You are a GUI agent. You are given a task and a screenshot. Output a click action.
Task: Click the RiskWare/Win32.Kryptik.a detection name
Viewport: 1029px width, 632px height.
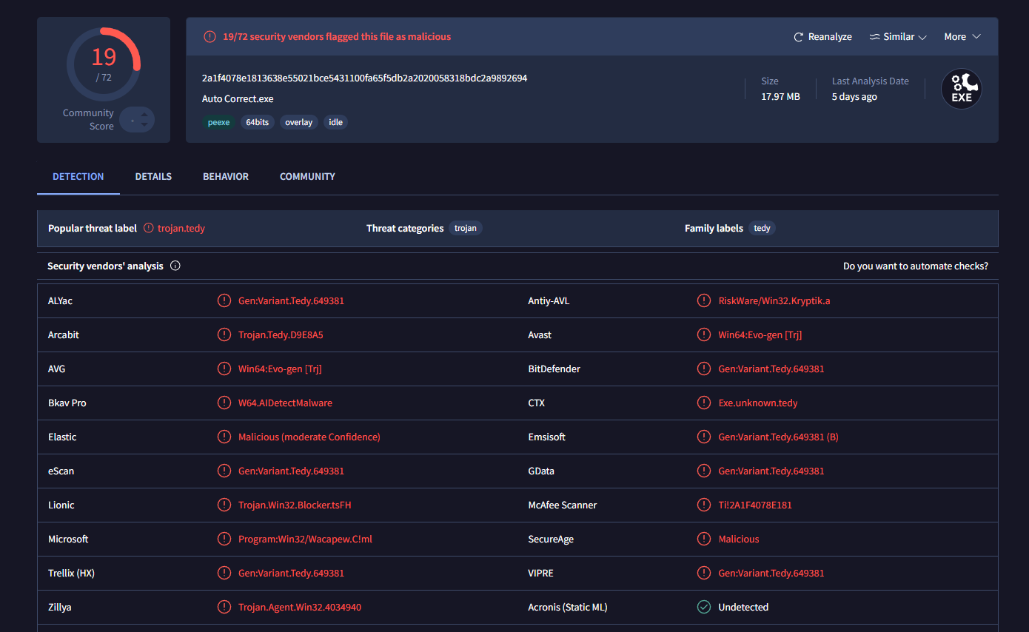(x=774, y=300)
